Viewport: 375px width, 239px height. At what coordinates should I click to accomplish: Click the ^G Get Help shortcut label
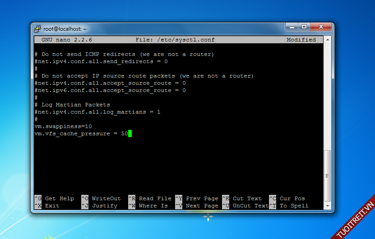54,198
